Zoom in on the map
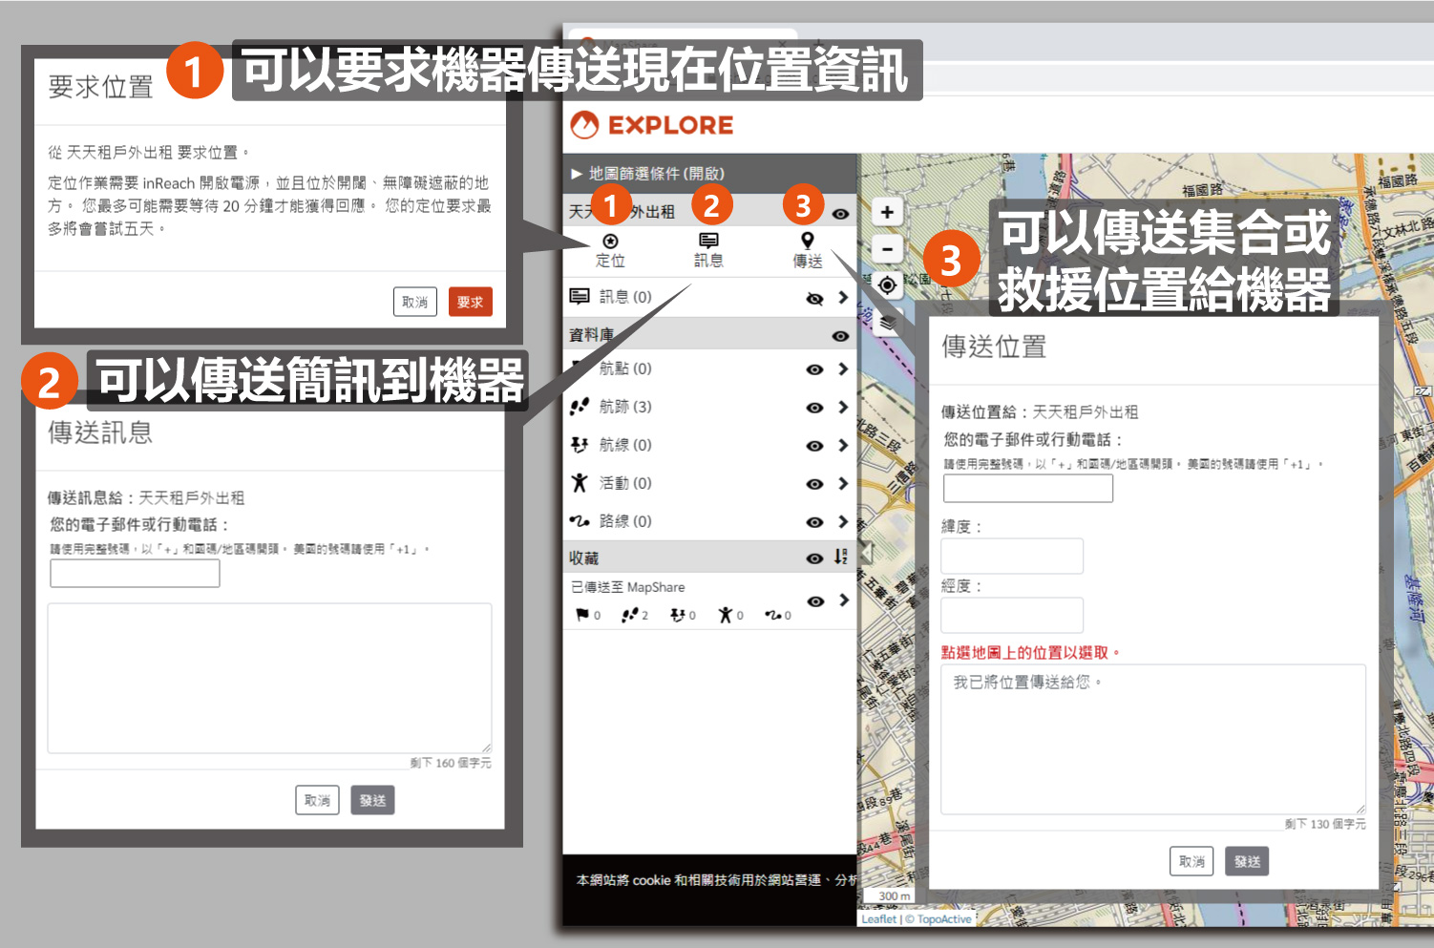 (887, 212)
